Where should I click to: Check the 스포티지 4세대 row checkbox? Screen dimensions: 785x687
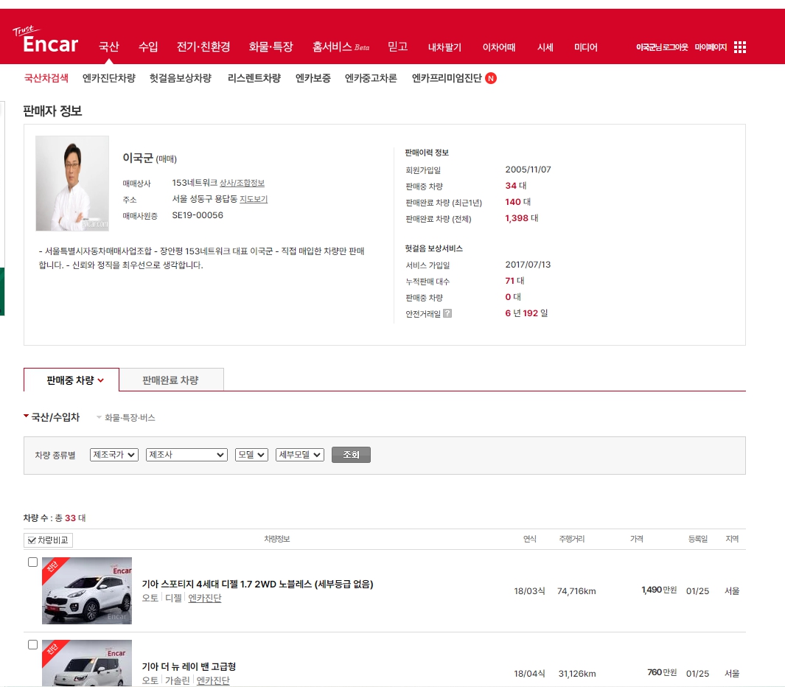click(x=33, y=562)
